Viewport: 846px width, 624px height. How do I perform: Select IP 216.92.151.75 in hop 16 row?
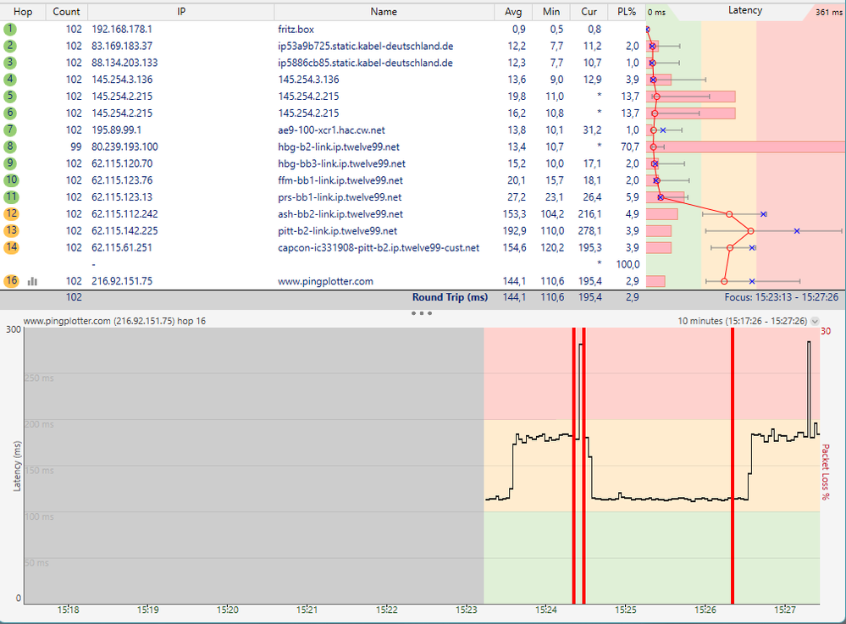tap(122, 280)
